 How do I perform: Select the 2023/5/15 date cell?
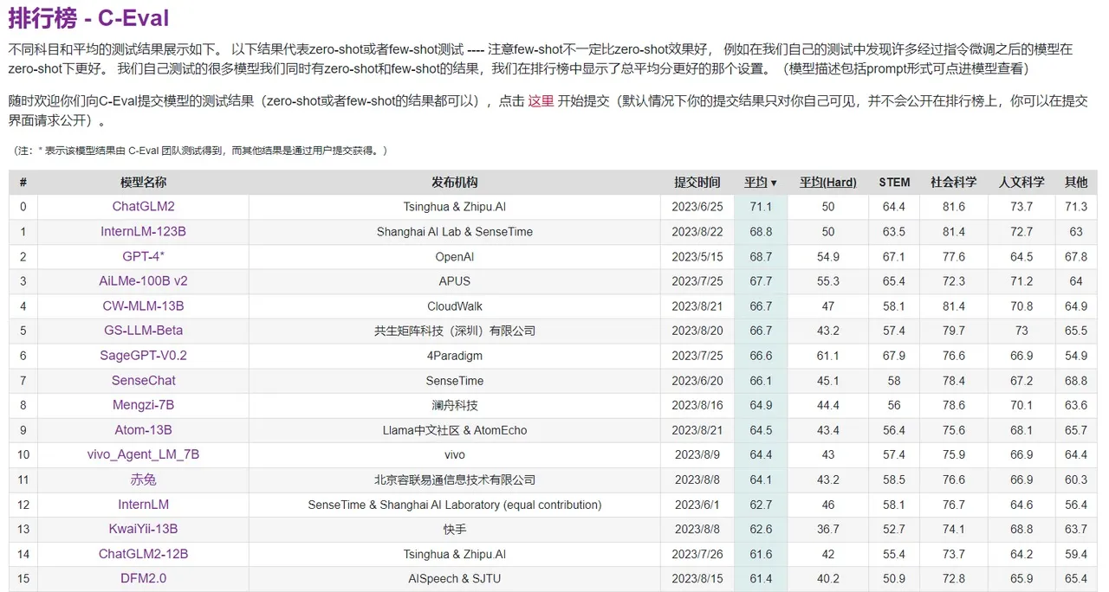[697, 256]
